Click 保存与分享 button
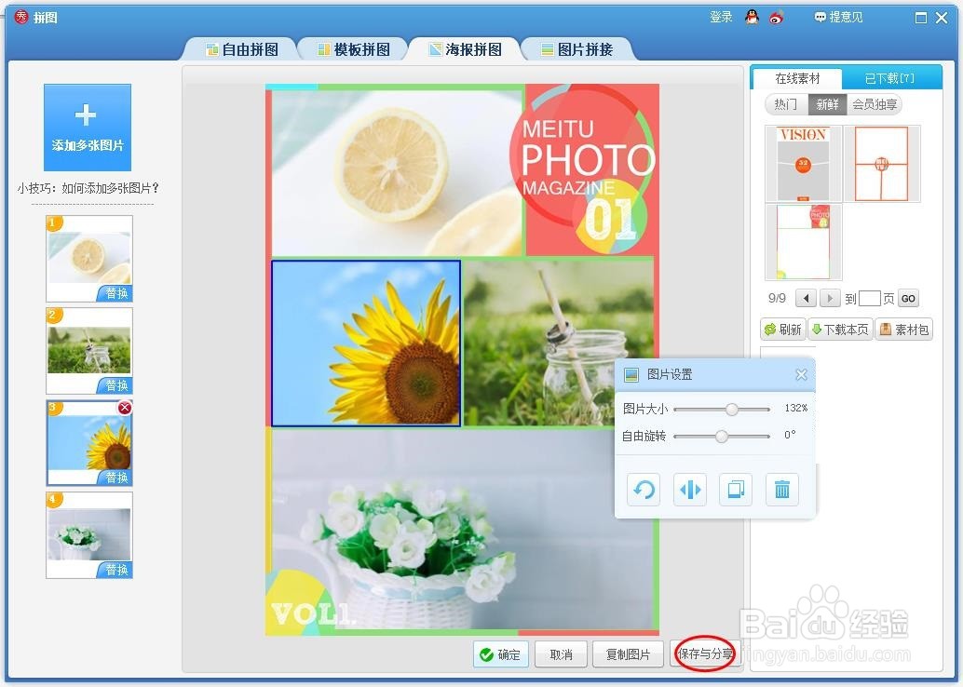The height and width of the screenshot is (687, 963). pos(704,653)
